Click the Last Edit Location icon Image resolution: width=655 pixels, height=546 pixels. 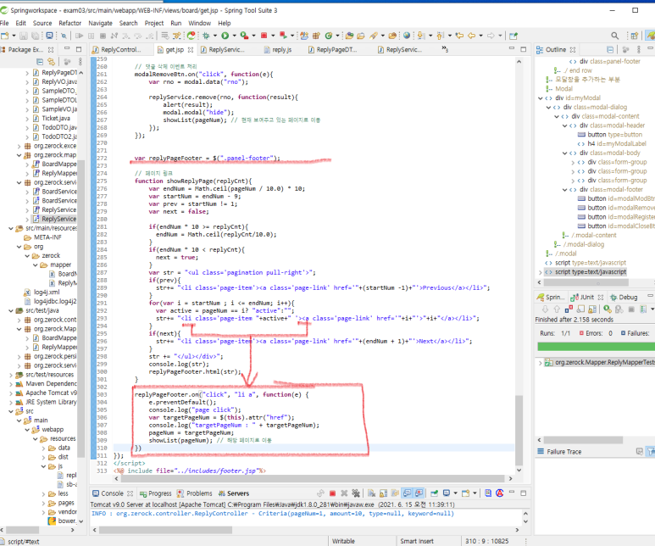[x=459, y=36]
